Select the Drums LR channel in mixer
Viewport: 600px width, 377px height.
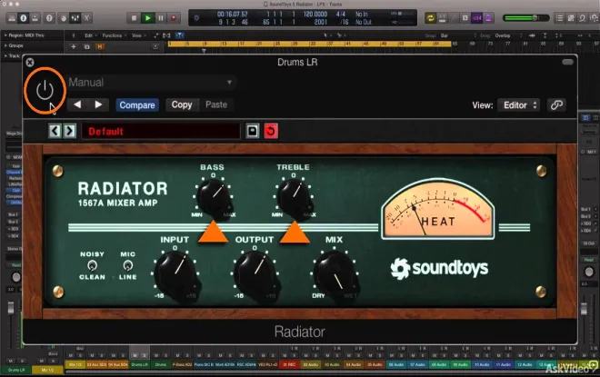139,365
